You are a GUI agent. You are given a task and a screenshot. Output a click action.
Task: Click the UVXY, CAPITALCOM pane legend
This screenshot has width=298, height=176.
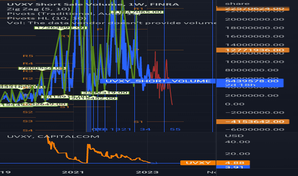(53, 136)
